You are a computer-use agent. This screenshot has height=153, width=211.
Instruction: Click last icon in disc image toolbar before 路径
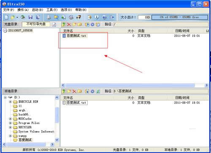tap(98, 24)
